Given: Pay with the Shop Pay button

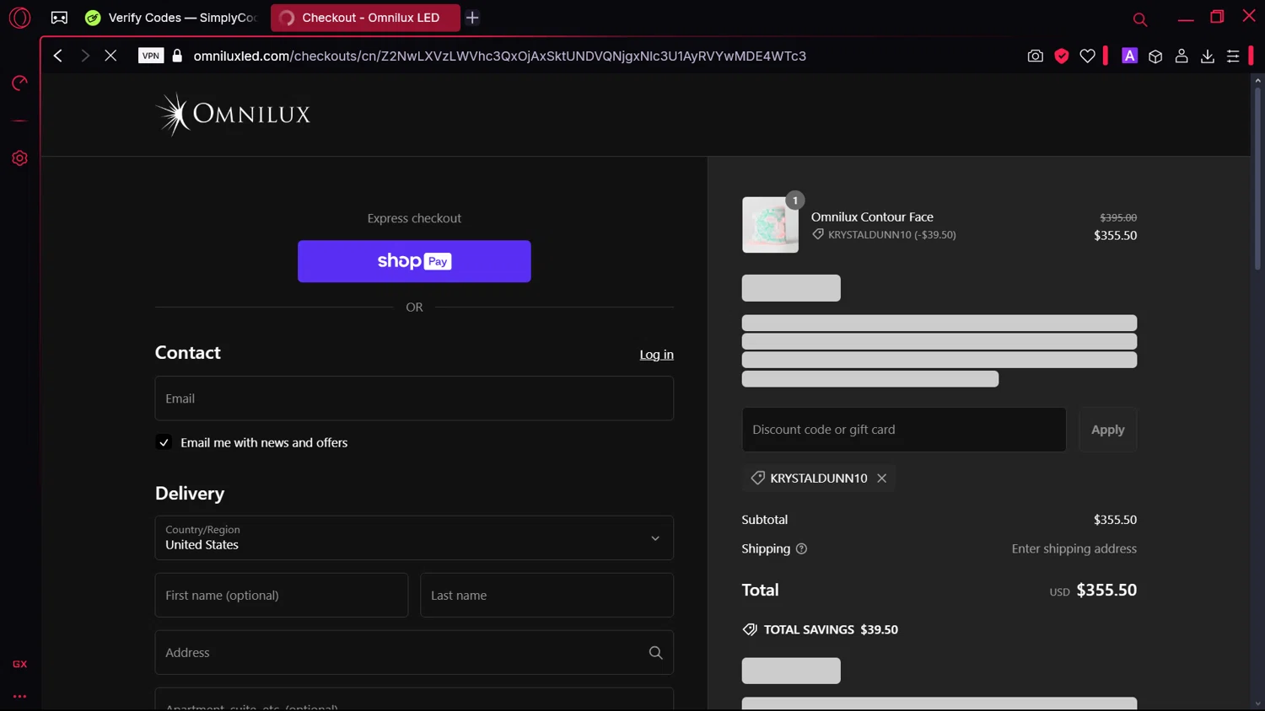Looking at the screenshot, I should [414, 261].
